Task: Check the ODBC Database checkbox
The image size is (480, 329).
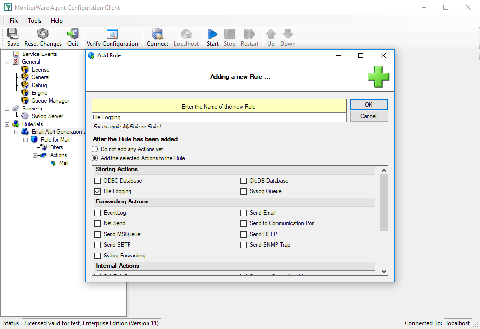Action: (98, 181)
